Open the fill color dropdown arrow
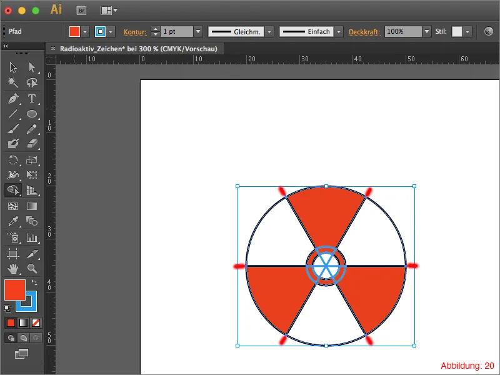 click(x=85, y=32)
